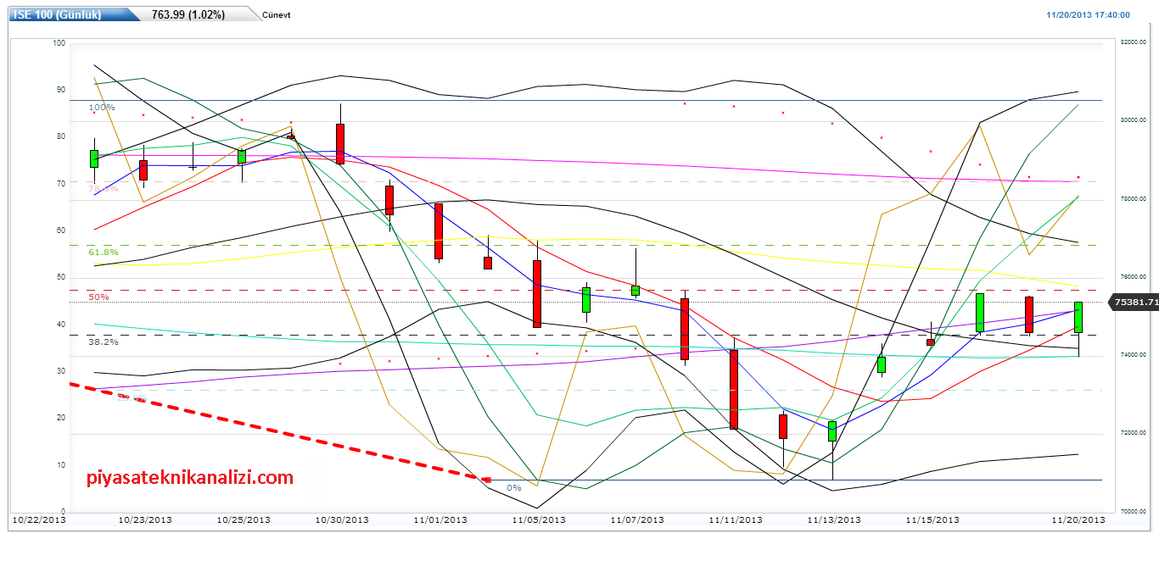Pick the 10/22/2013 start date label
Screen dimensions: 1159x572
[x=37, y=520]
